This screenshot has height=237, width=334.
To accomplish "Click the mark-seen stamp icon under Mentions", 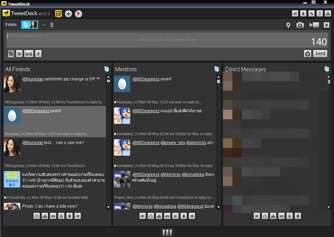I will [x=159, y=216].
